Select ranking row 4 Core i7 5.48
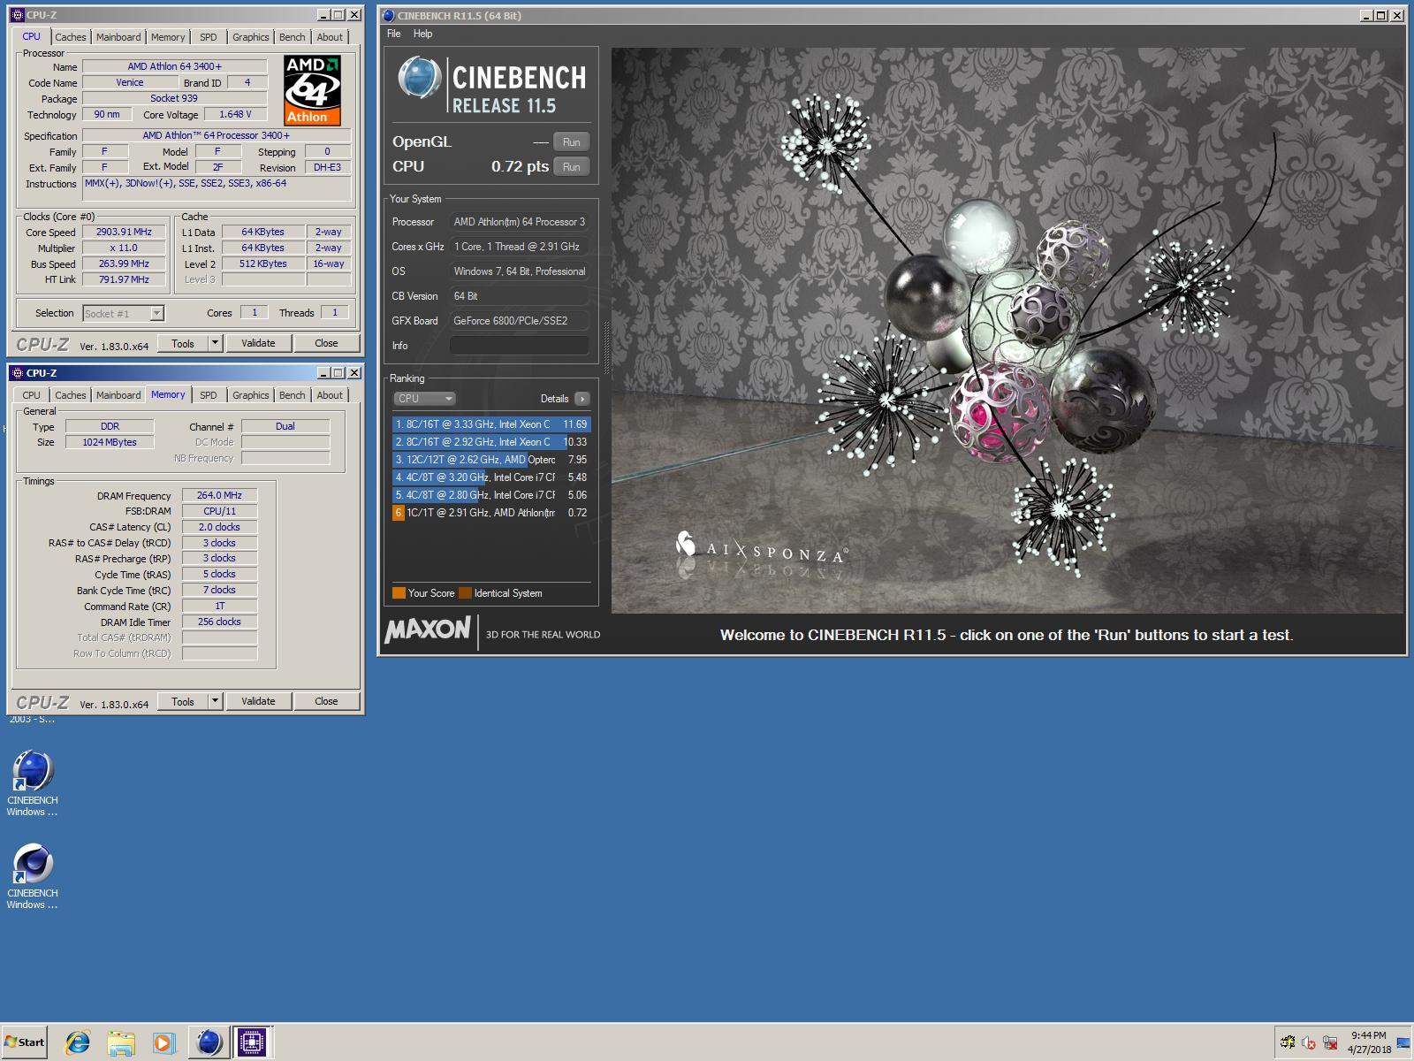 [491, 477]
